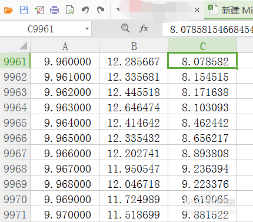
Task: Click cell containing 12.202741
Action: point(134,153)
